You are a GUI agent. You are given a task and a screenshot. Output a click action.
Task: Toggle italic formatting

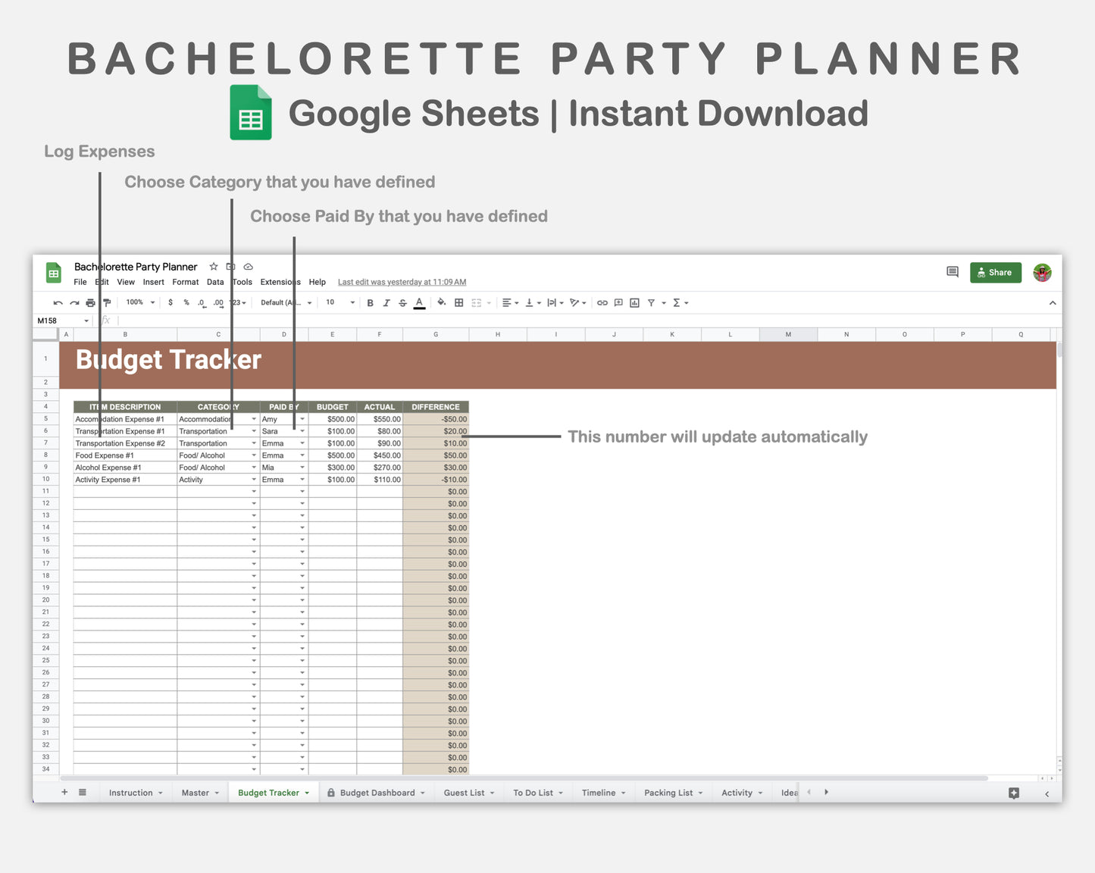coord(386,302)
